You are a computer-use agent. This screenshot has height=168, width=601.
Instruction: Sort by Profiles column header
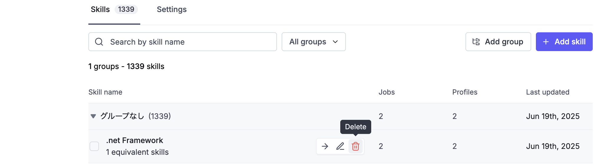click(x=465, y=92)
